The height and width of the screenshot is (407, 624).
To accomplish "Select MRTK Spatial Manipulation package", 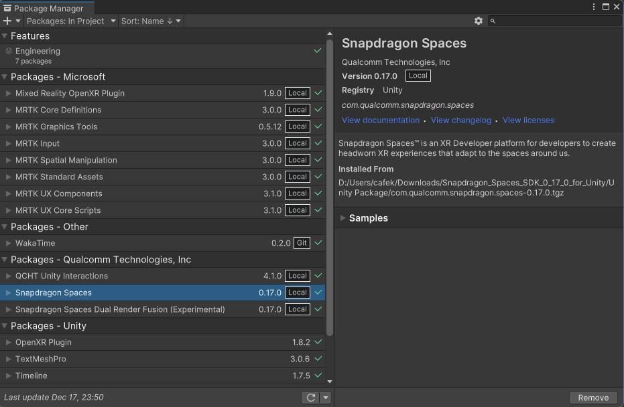I will tap(162, 160).
